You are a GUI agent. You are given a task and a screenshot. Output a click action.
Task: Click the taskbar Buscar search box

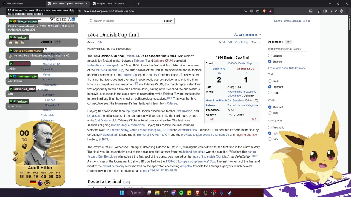(x=135, y=193)
